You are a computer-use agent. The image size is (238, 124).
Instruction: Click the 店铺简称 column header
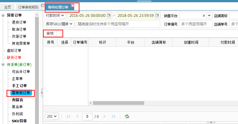click(x=158, y=42)
